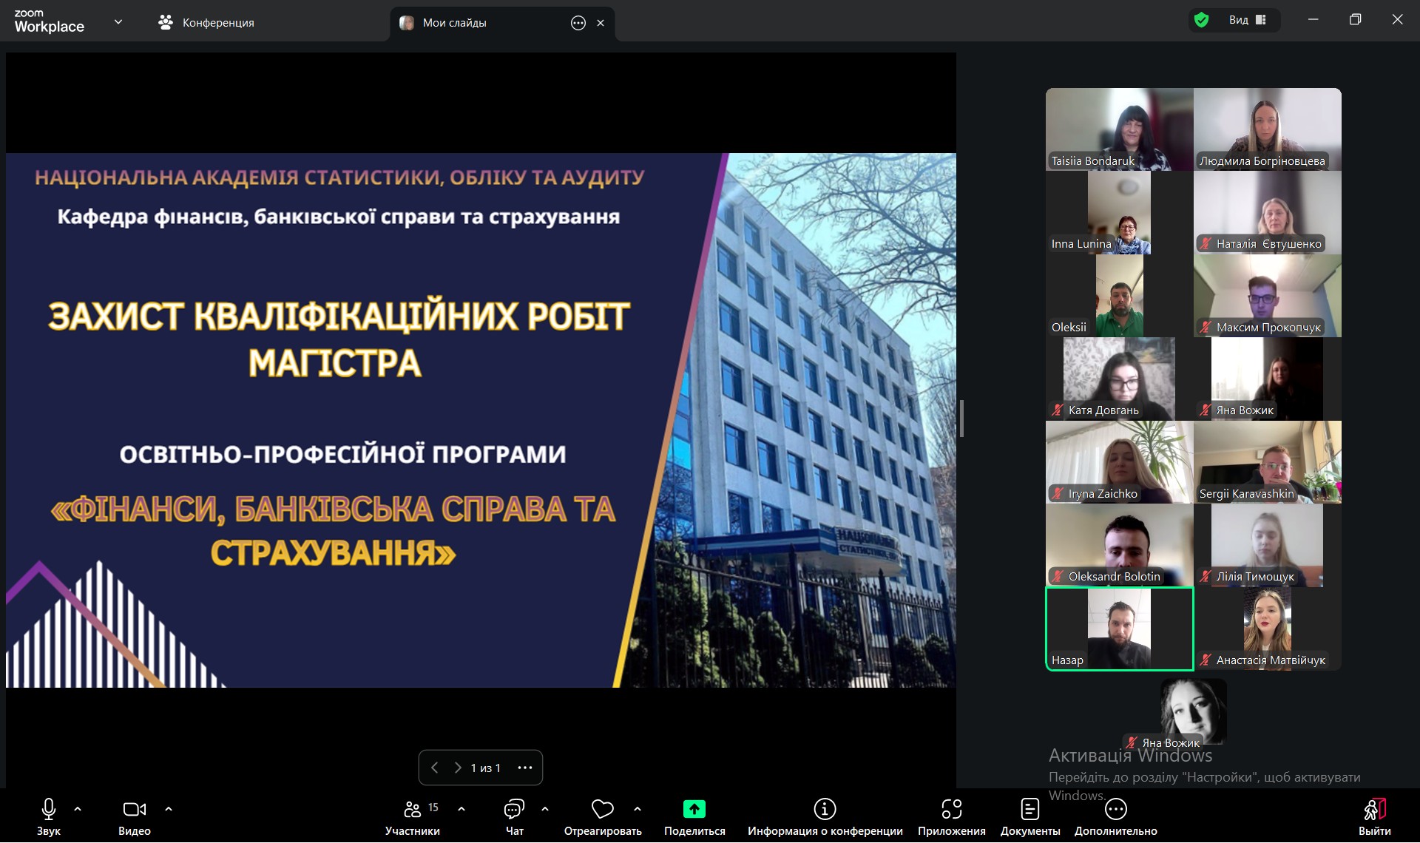
Task: Click the green Share screen icon
Action: point(694,809)
